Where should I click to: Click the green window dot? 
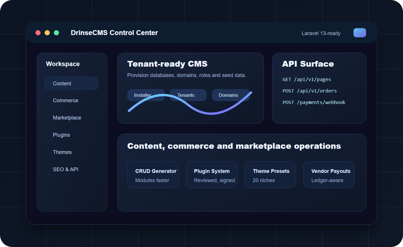[x=56, y=33]
